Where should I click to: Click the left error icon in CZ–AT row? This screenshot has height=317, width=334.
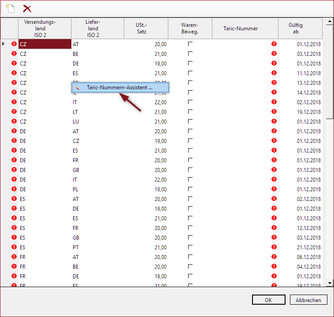tap(14, 44)
